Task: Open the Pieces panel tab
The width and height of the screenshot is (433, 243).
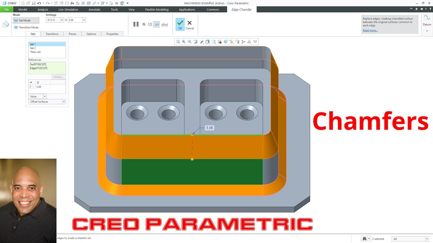Action: point(72,34)
